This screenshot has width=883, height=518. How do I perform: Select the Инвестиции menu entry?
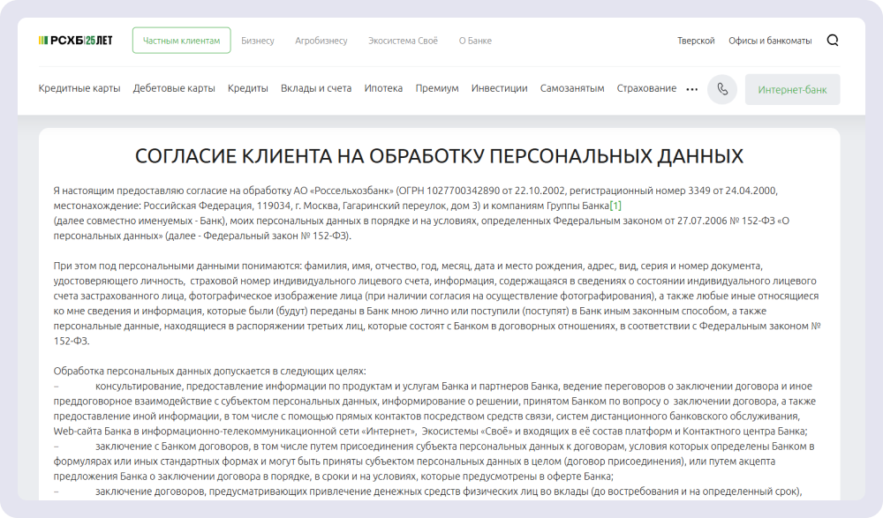click(499, 88)
